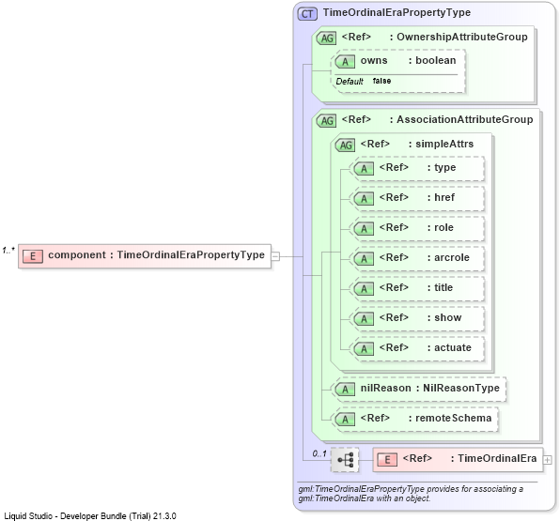Select the component : TimeOrdinalEraPropertyType element

tap(145, 256)
